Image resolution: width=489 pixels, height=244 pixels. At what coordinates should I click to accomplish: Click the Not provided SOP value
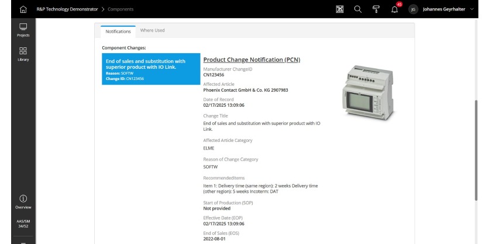click(x=217, y=208)
